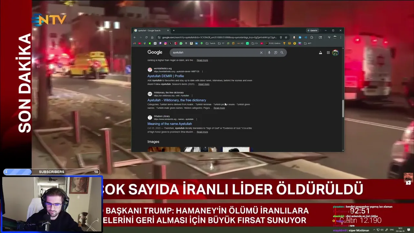The width and height of the screenshot is (414, 233).
Task: Open the trophy bookmark icon
Action: click(x=284, y=43)
